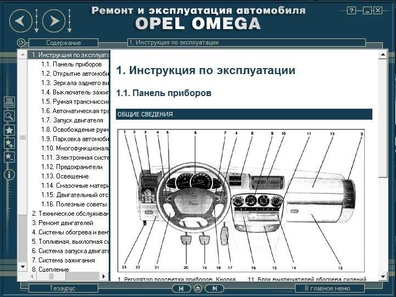Open the Содержание tab
Viewport: 396px width, 297px height.
point(63,43)
